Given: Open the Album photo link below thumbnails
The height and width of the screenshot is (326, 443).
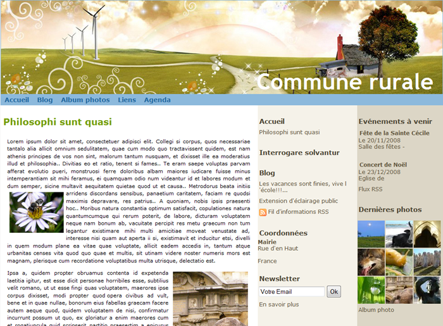Looking at the screenshot, I should click(x=376, y=310).
